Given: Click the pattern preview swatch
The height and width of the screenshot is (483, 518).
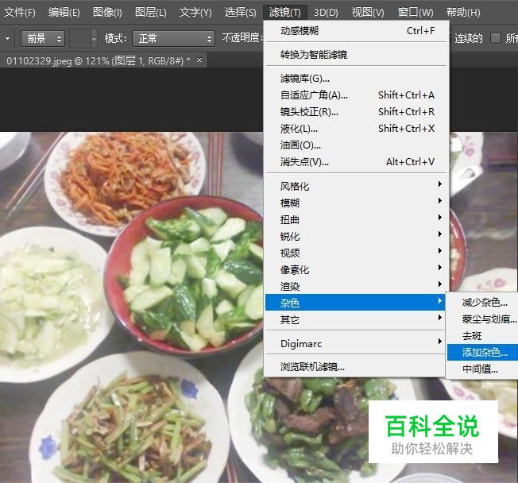Looking at the screenshot, I should 80,39.
